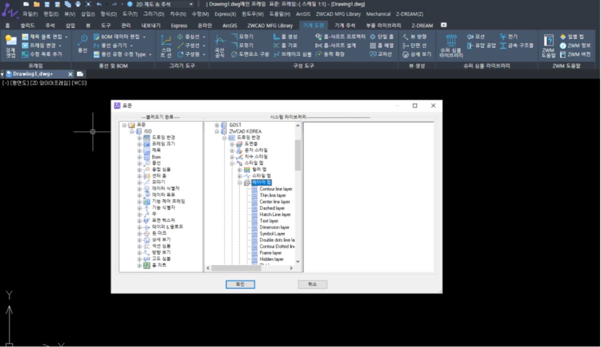Open 홈-샤프트 프로젝터 tool
The image size is (601, 347).
click(340, 37)
